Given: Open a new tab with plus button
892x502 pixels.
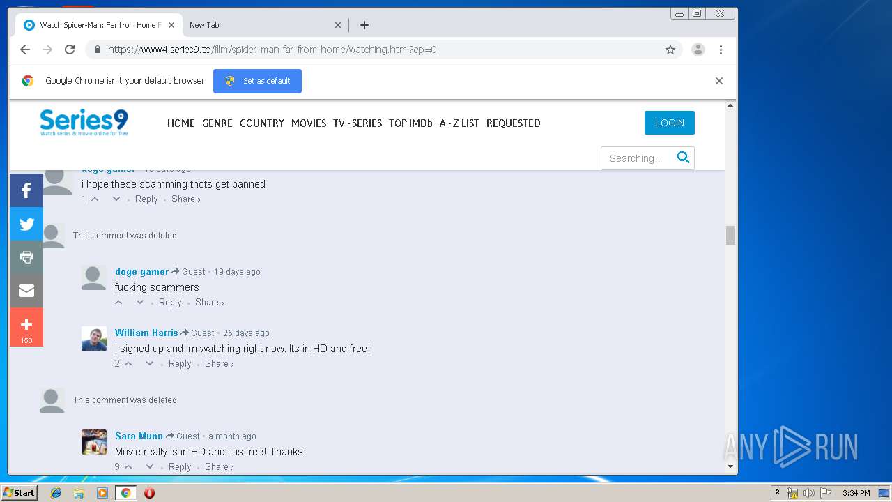Looking at the screenshot, I should pos(364,25).
